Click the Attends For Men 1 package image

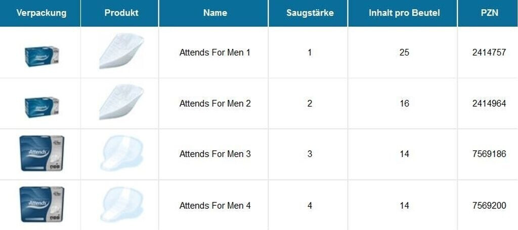pos(42,53)
